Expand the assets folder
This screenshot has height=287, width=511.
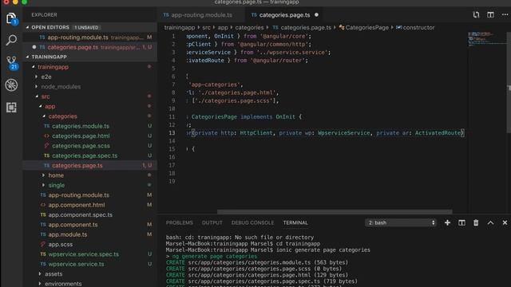(40, 274)
